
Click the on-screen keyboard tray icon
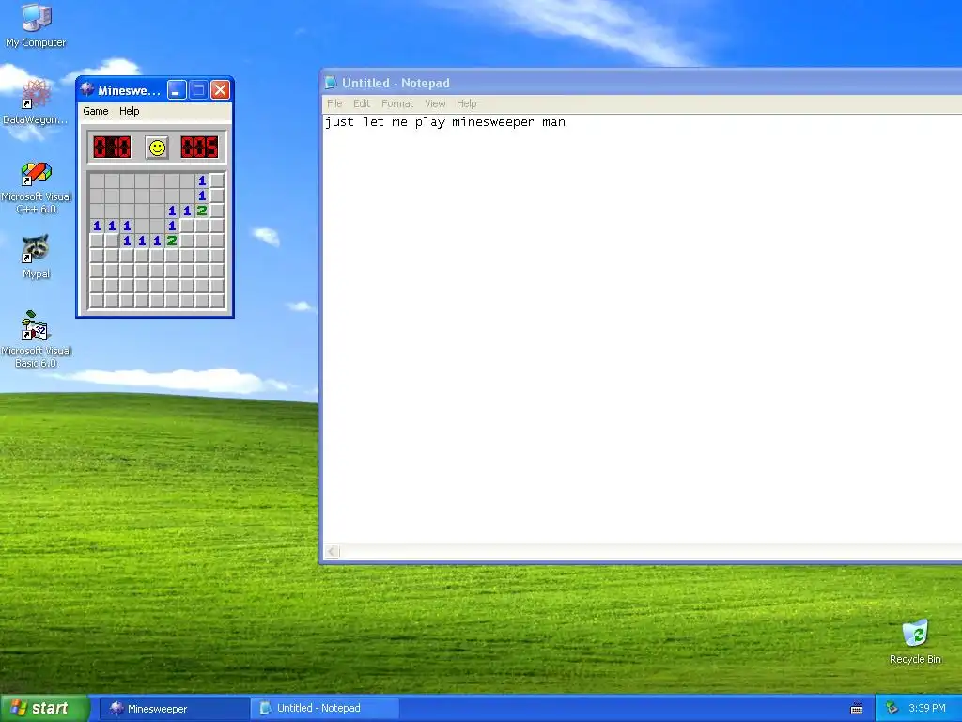click(857, 709)
